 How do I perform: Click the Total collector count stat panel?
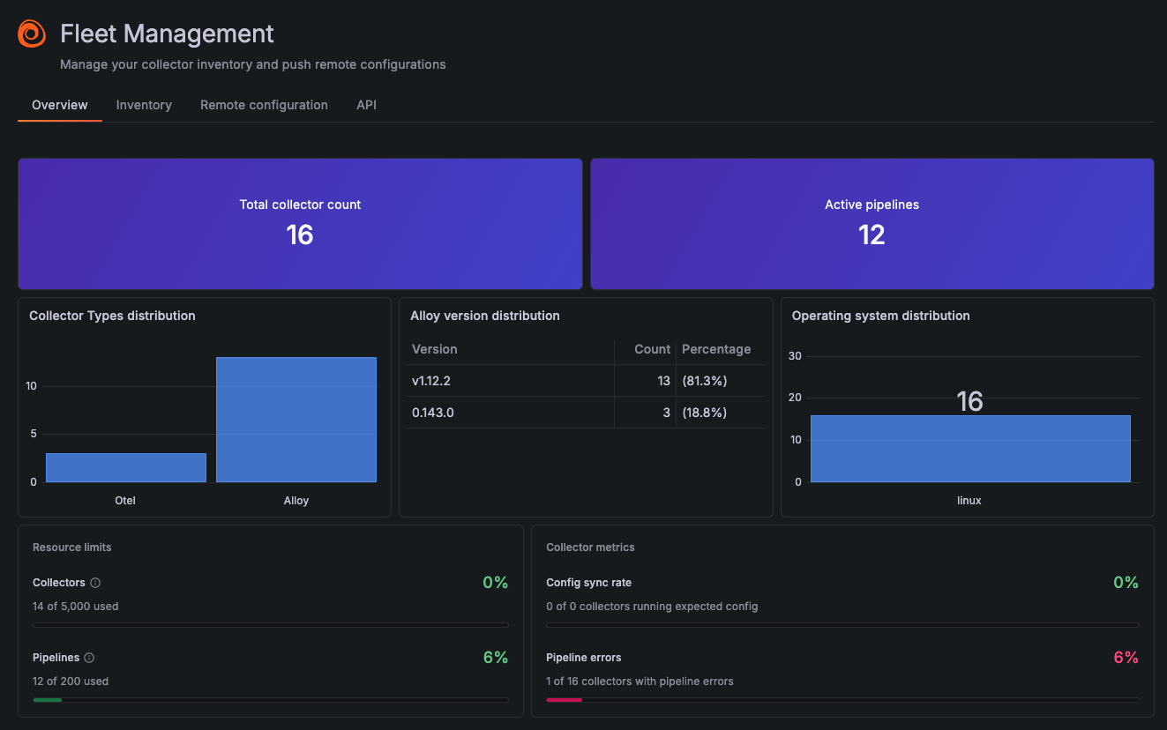click(x=300, y=223)
